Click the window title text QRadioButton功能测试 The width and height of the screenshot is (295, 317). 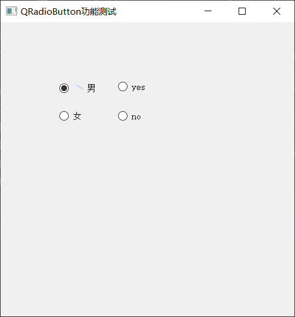click(69, 11)
